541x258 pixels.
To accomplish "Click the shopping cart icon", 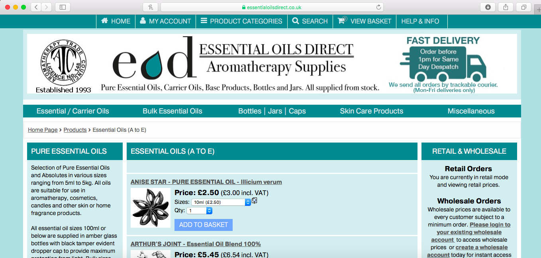I will point(342,21).
